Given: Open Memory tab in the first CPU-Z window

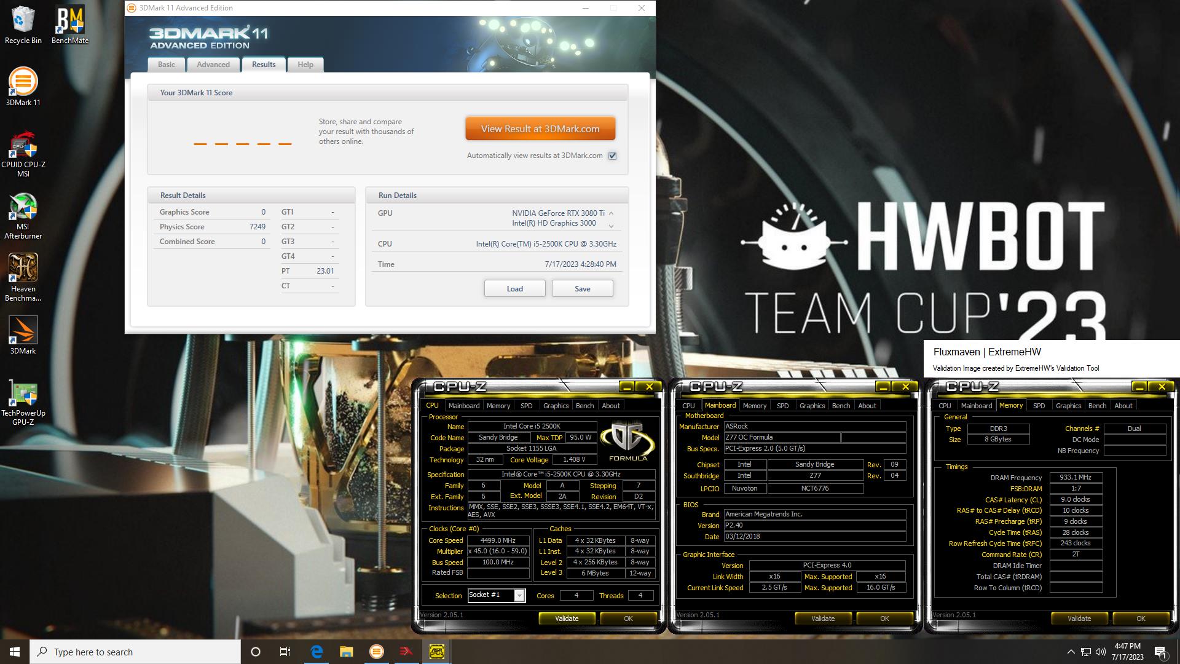Looking at the screenshot, I should 498,406.
